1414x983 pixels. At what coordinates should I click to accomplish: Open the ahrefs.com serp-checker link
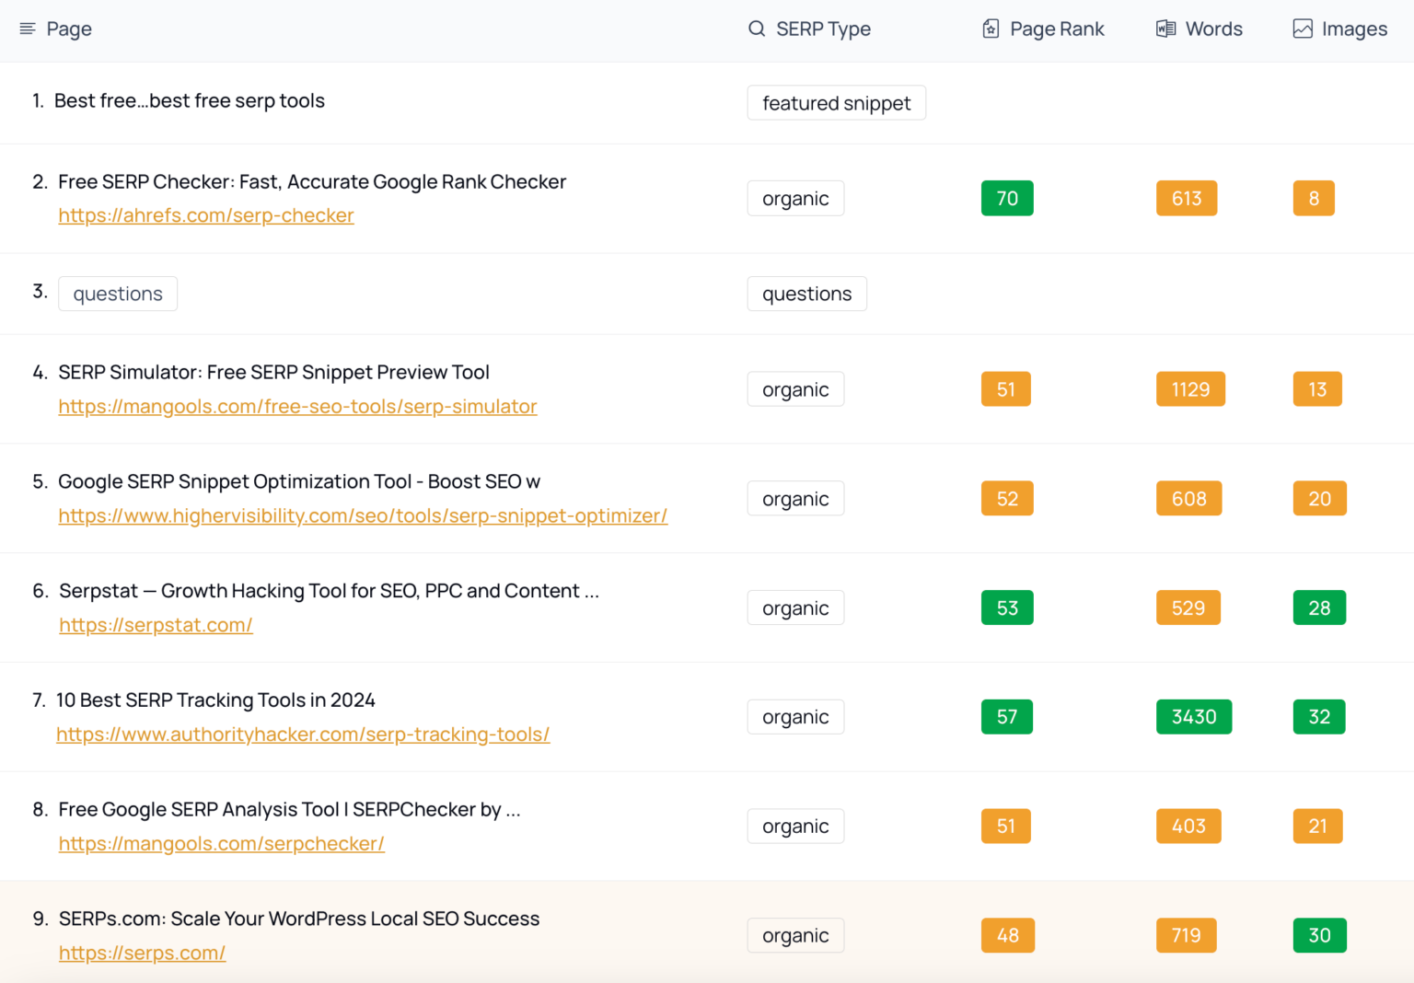205,215
